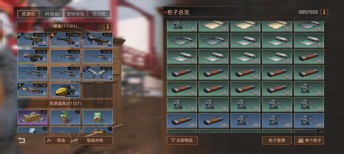Open the 全部物品 filter dropdown

coord(182,141)
